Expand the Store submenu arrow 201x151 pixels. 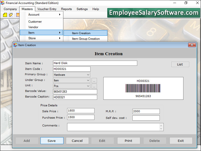pos(60,38)
